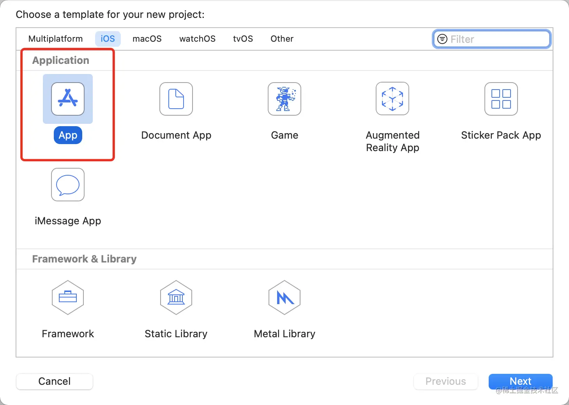The image size is (569, 405).
Task: Click the App label under the icon
Action: (x=68, y=135)
